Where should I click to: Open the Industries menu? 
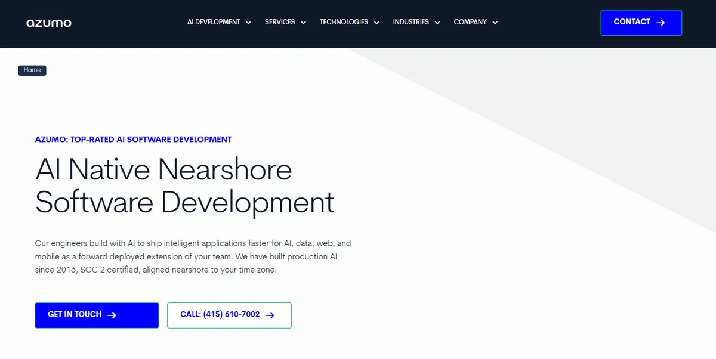(411, 22)
